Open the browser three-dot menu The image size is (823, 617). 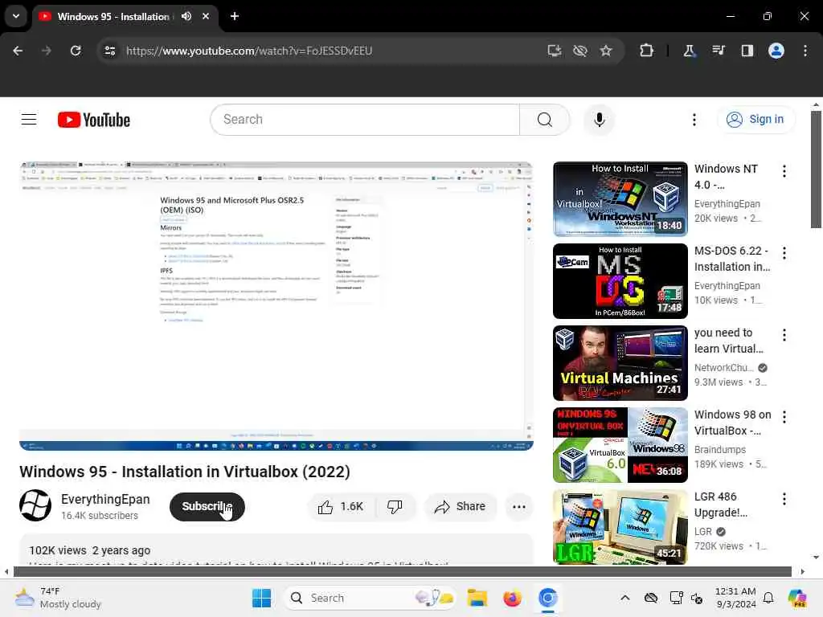coord(805,51)
